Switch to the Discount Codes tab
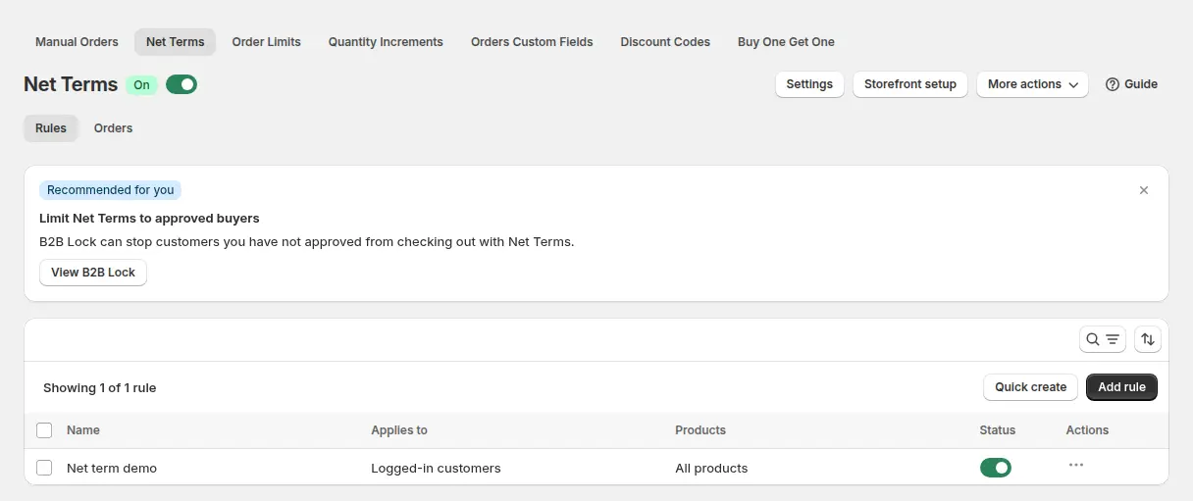 click(665, 42)
